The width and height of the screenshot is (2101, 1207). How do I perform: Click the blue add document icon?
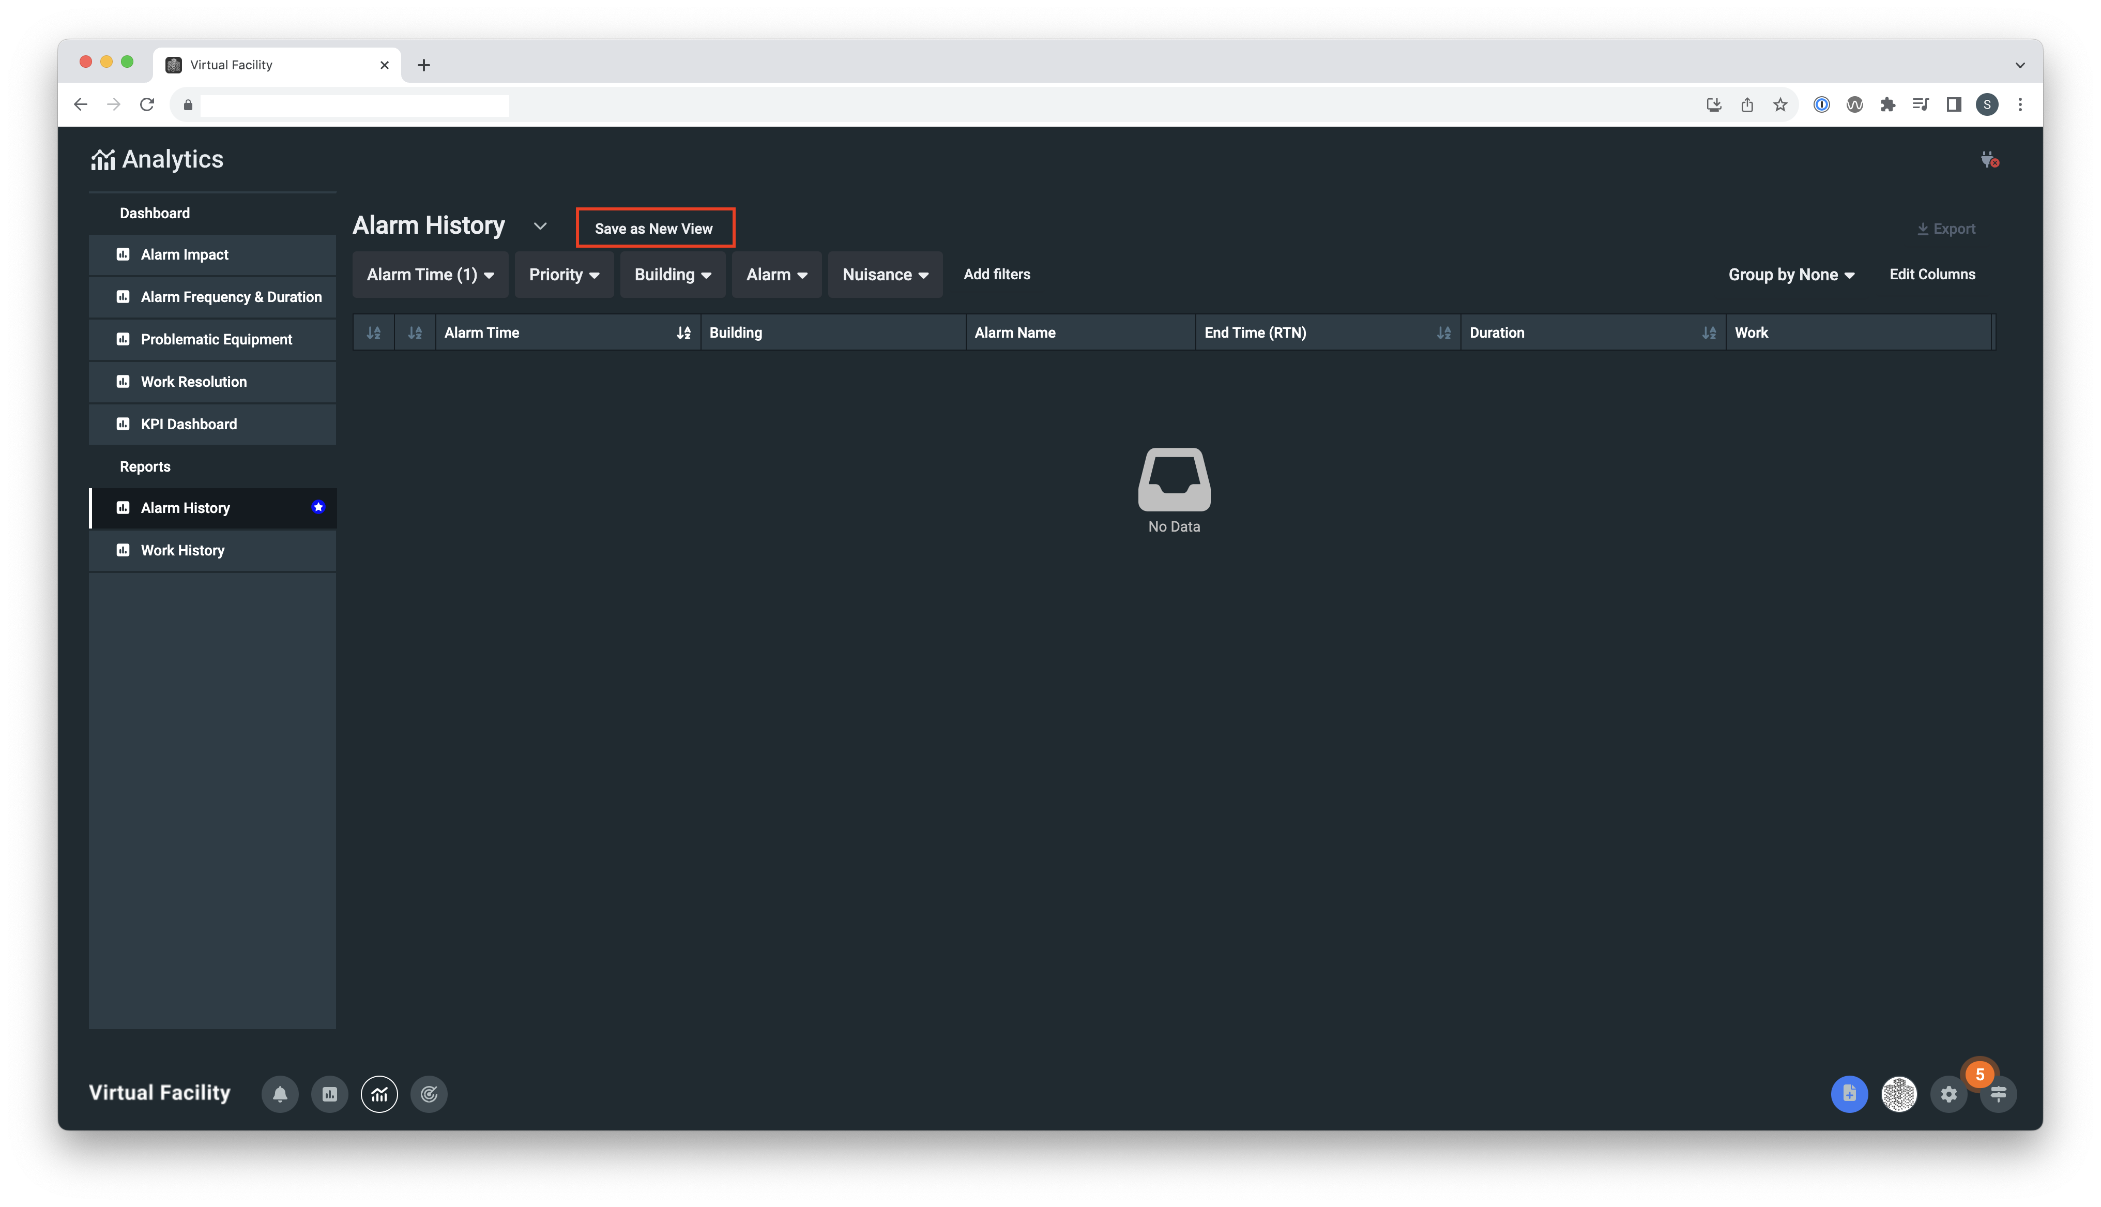point(1849,1094)
